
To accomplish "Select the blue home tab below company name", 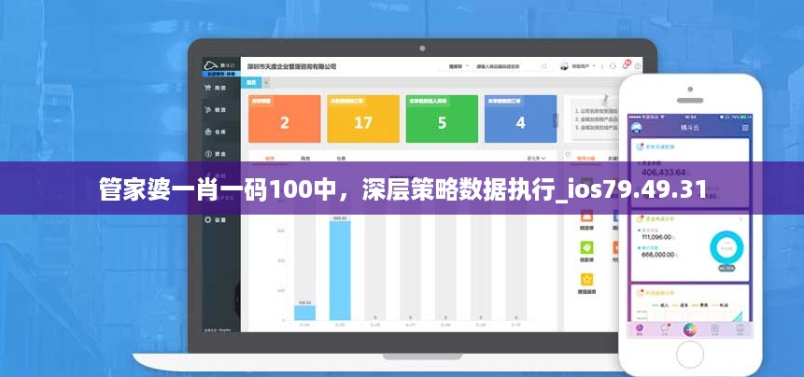I will [252, 81].
